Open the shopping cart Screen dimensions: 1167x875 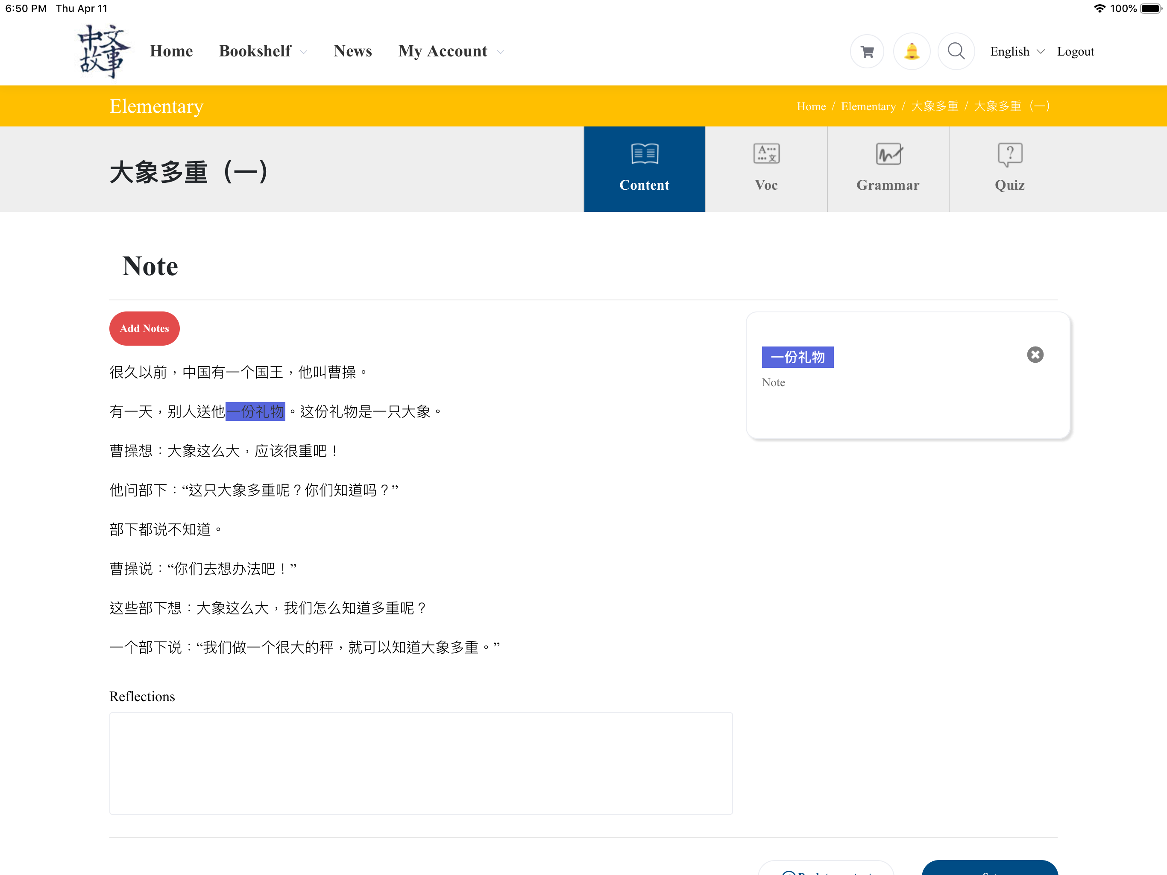[867, 51]
